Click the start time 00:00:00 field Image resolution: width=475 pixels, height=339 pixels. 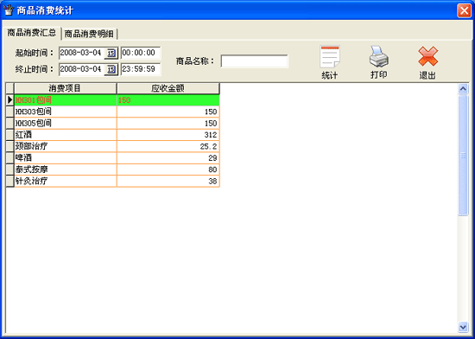coord(141,53)
